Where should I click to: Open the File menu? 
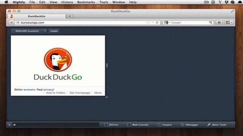click(x=32, y=2)
